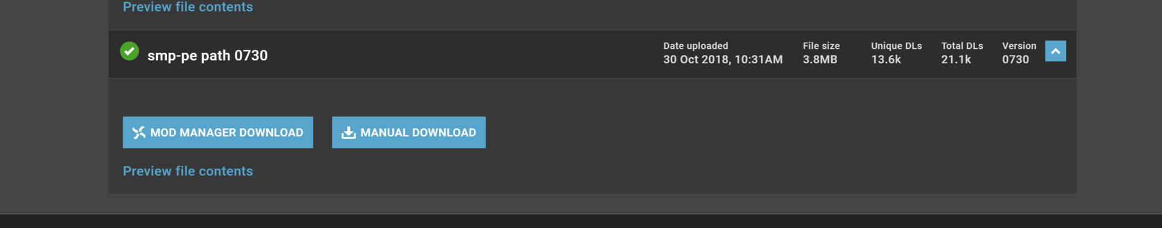Click the Date uploaded label
The height and width of the screenshot is (228, 1162).
click(695, 46)
